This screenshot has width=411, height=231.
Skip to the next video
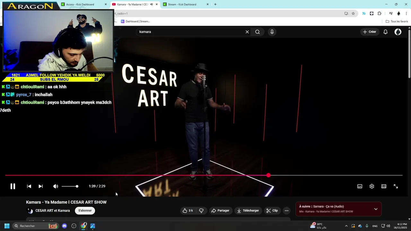click(40, 186)
